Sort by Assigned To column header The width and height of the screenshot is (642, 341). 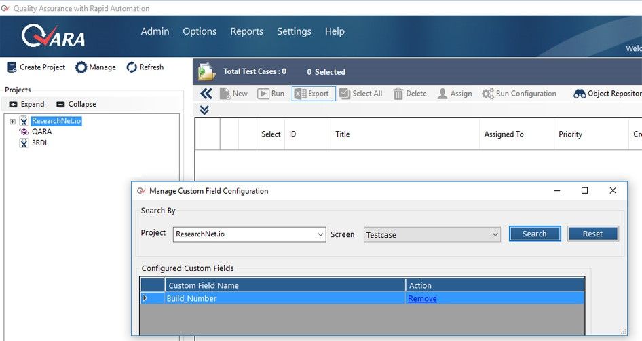coord(516,134)
